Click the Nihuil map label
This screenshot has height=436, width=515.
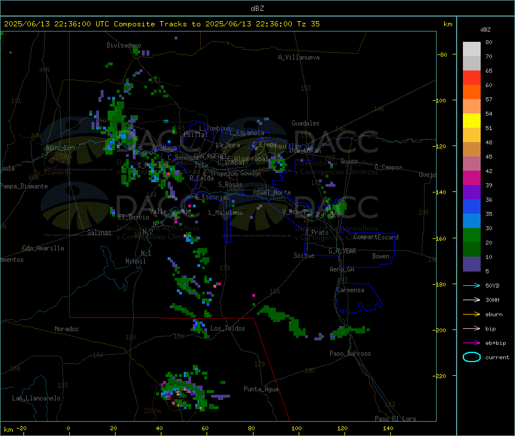pos(135,261)
